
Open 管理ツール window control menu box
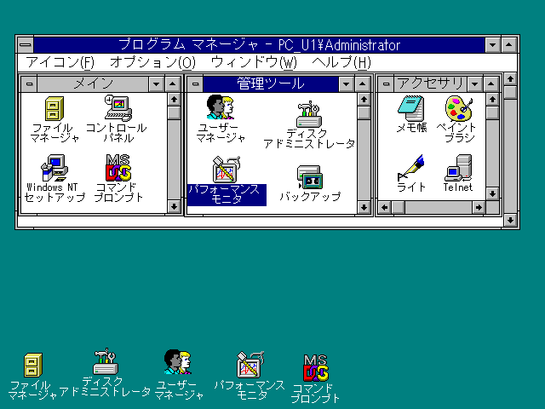(x=196, y=84)
